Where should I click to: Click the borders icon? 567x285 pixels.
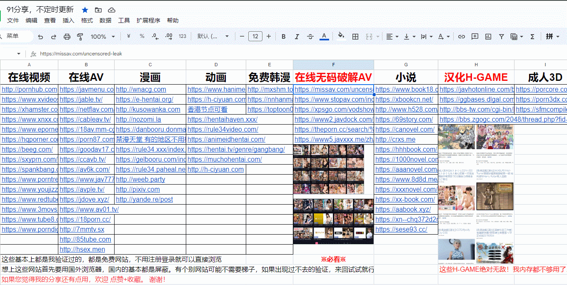pyautogui.click(x=355, y=37)
